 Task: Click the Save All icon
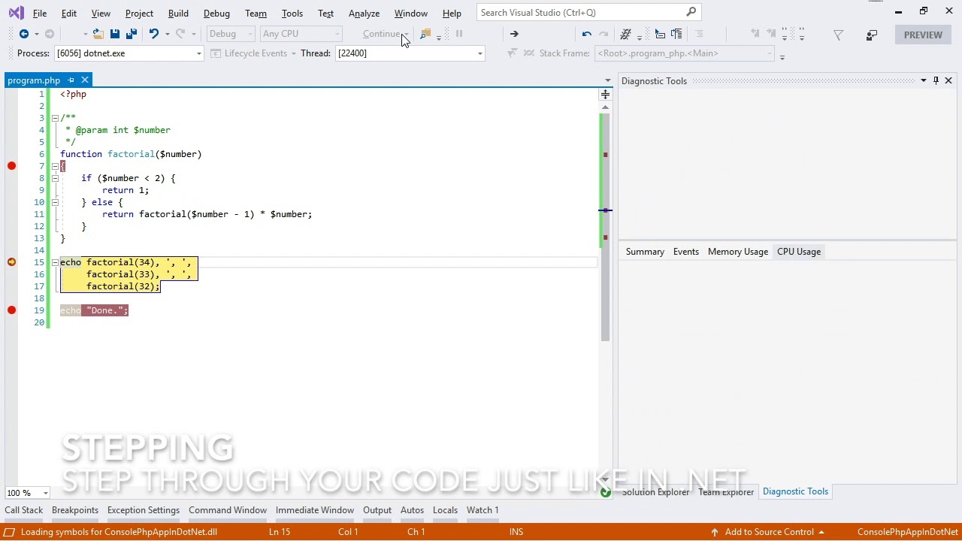click(131, 34)
